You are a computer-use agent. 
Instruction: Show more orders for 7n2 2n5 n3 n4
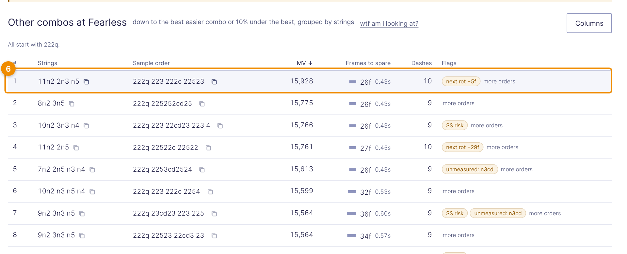[517, 169]
